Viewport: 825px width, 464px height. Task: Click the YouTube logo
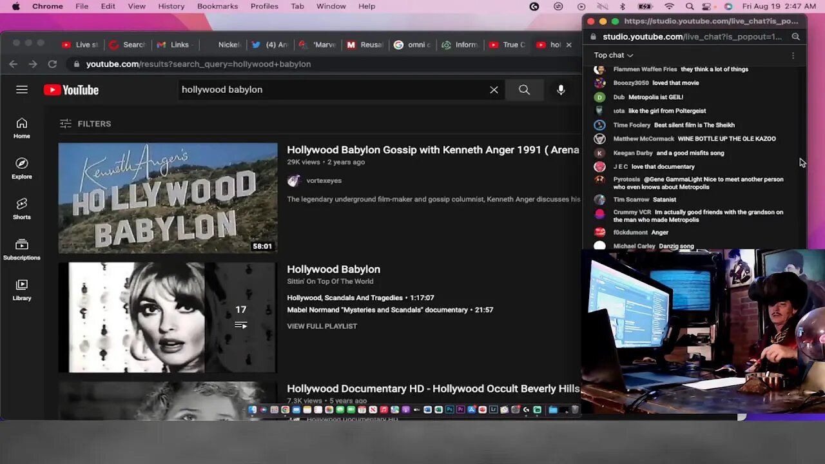click(71, 90)
